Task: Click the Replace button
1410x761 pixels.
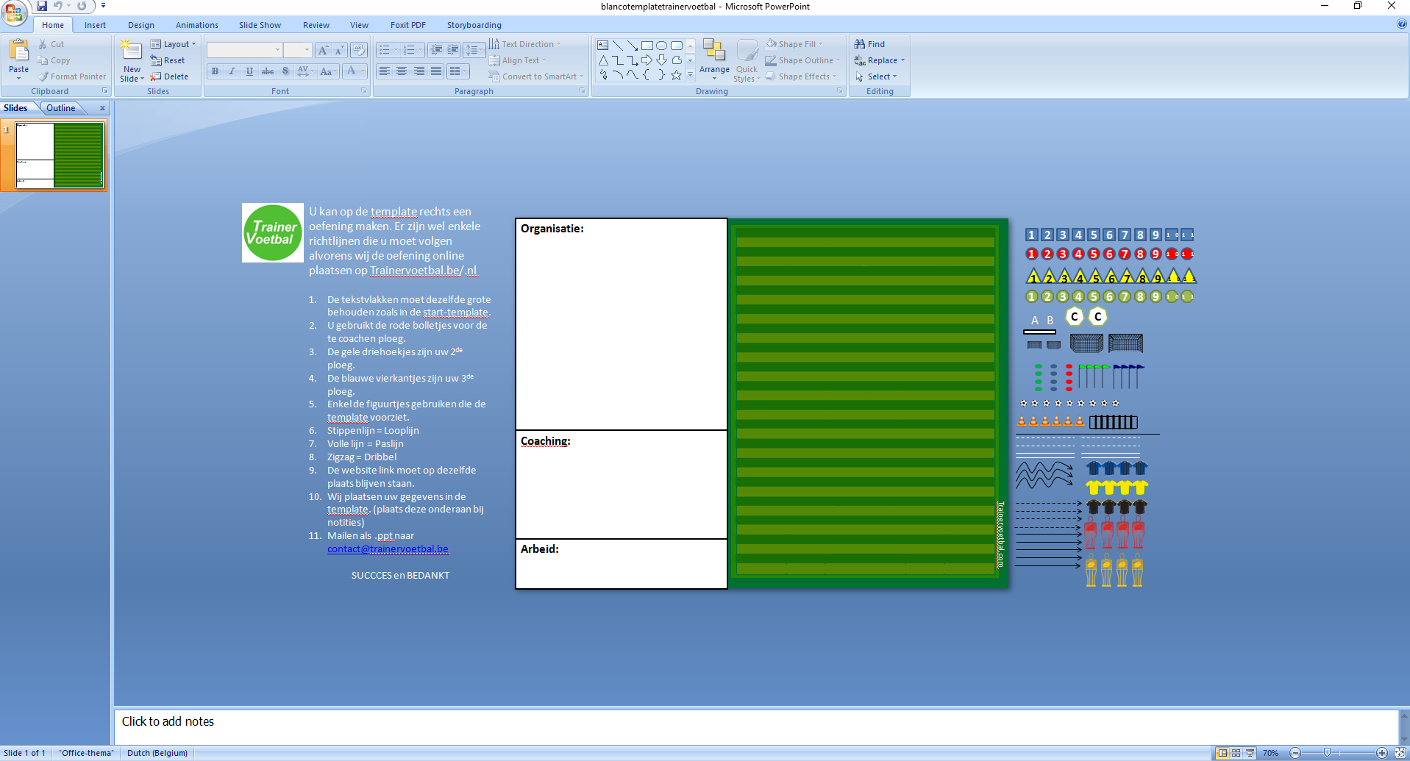Action: tap(881, 60)
